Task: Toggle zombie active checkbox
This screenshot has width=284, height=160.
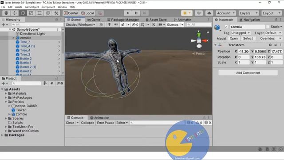Action: [x=226, y=27]
